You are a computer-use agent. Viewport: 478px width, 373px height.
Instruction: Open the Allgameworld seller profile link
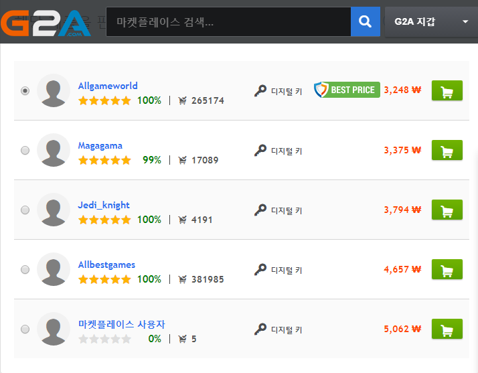click(x=108, y=86)
